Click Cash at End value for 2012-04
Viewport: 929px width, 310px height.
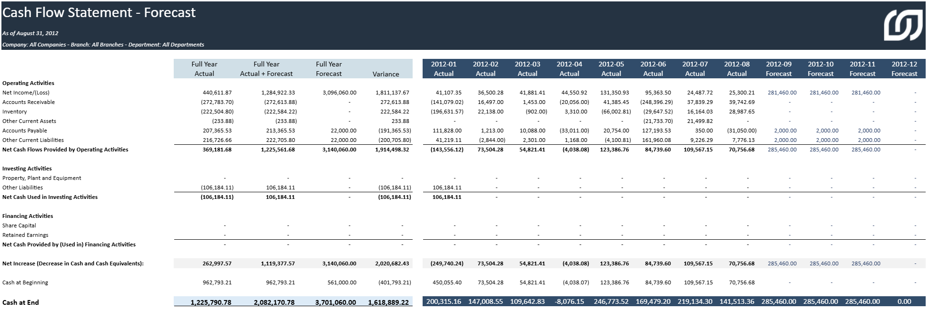[569, 301]
